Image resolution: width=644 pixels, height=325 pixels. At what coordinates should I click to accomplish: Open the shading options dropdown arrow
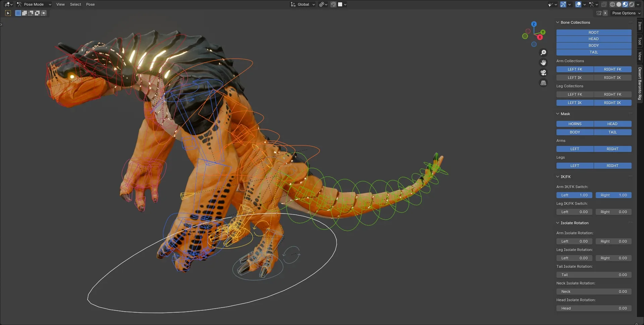pyautogui.click(x=638, y=4)
